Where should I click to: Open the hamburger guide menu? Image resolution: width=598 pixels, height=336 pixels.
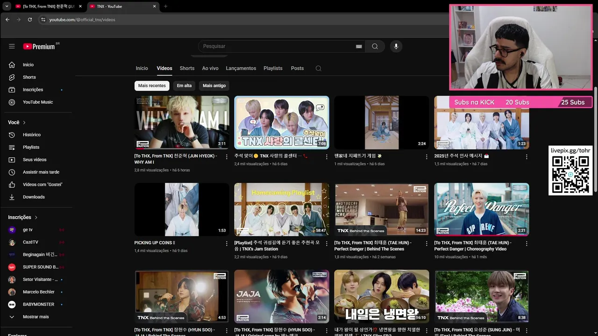(12, 46)
